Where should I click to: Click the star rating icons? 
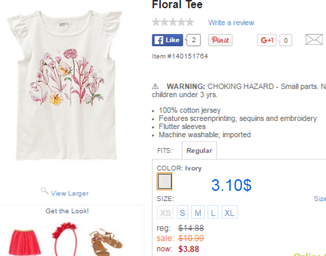click(173, 22)
